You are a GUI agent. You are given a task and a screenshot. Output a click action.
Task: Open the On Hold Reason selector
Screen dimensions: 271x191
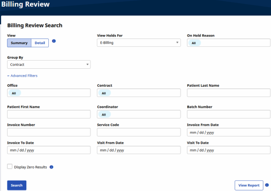pyautogui.click(x=228, y=43)
